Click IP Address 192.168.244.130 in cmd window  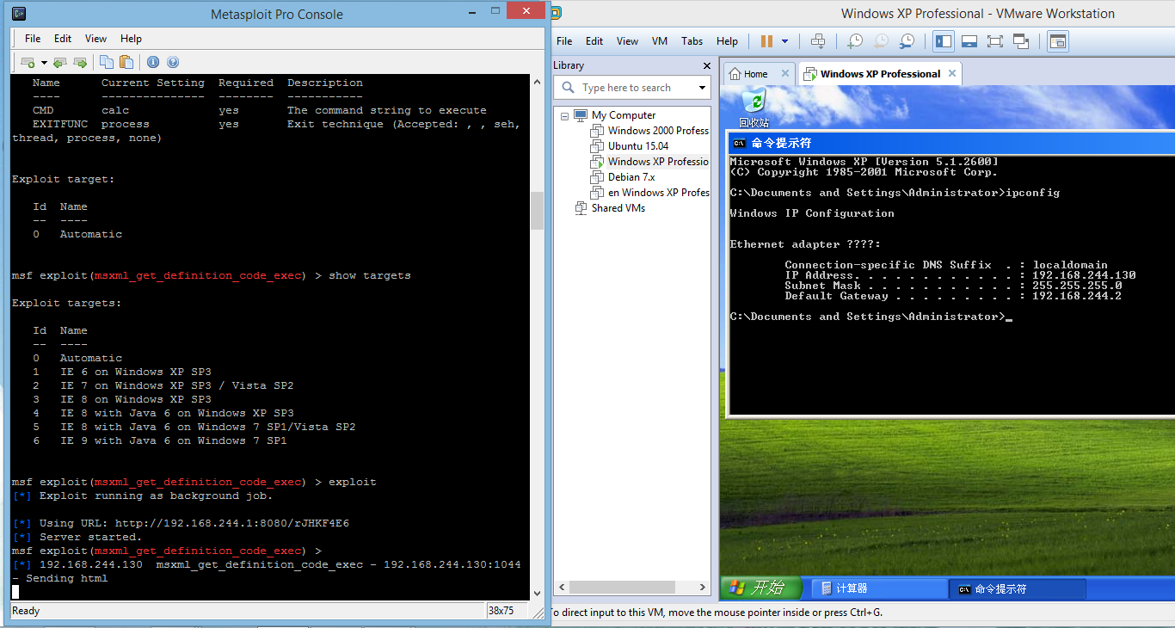(x=1084, y=275)
